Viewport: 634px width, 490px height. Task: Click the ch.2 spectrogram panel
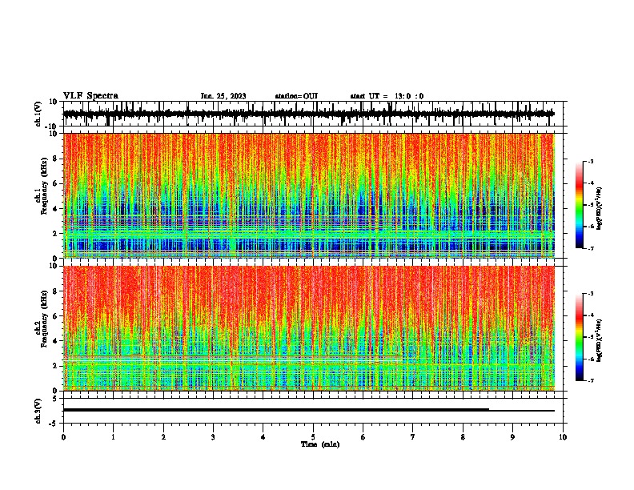point(308,328)
